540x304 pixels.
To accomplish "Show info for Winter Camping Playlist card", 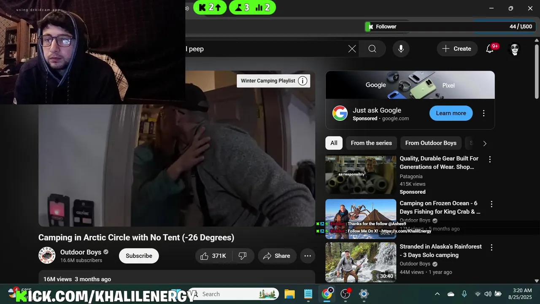I will pyautogui.click(x=302, y=81).
